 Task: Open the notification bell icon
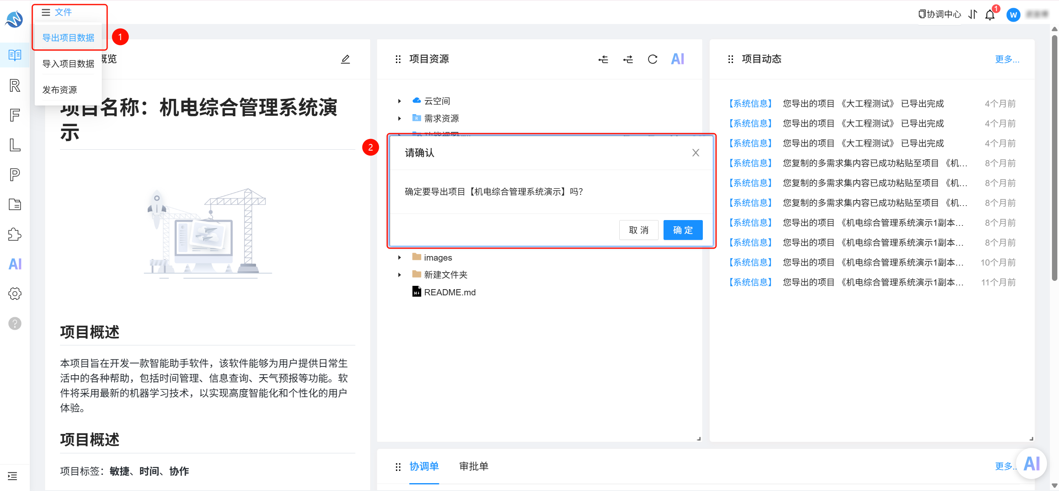pos(990,15)
